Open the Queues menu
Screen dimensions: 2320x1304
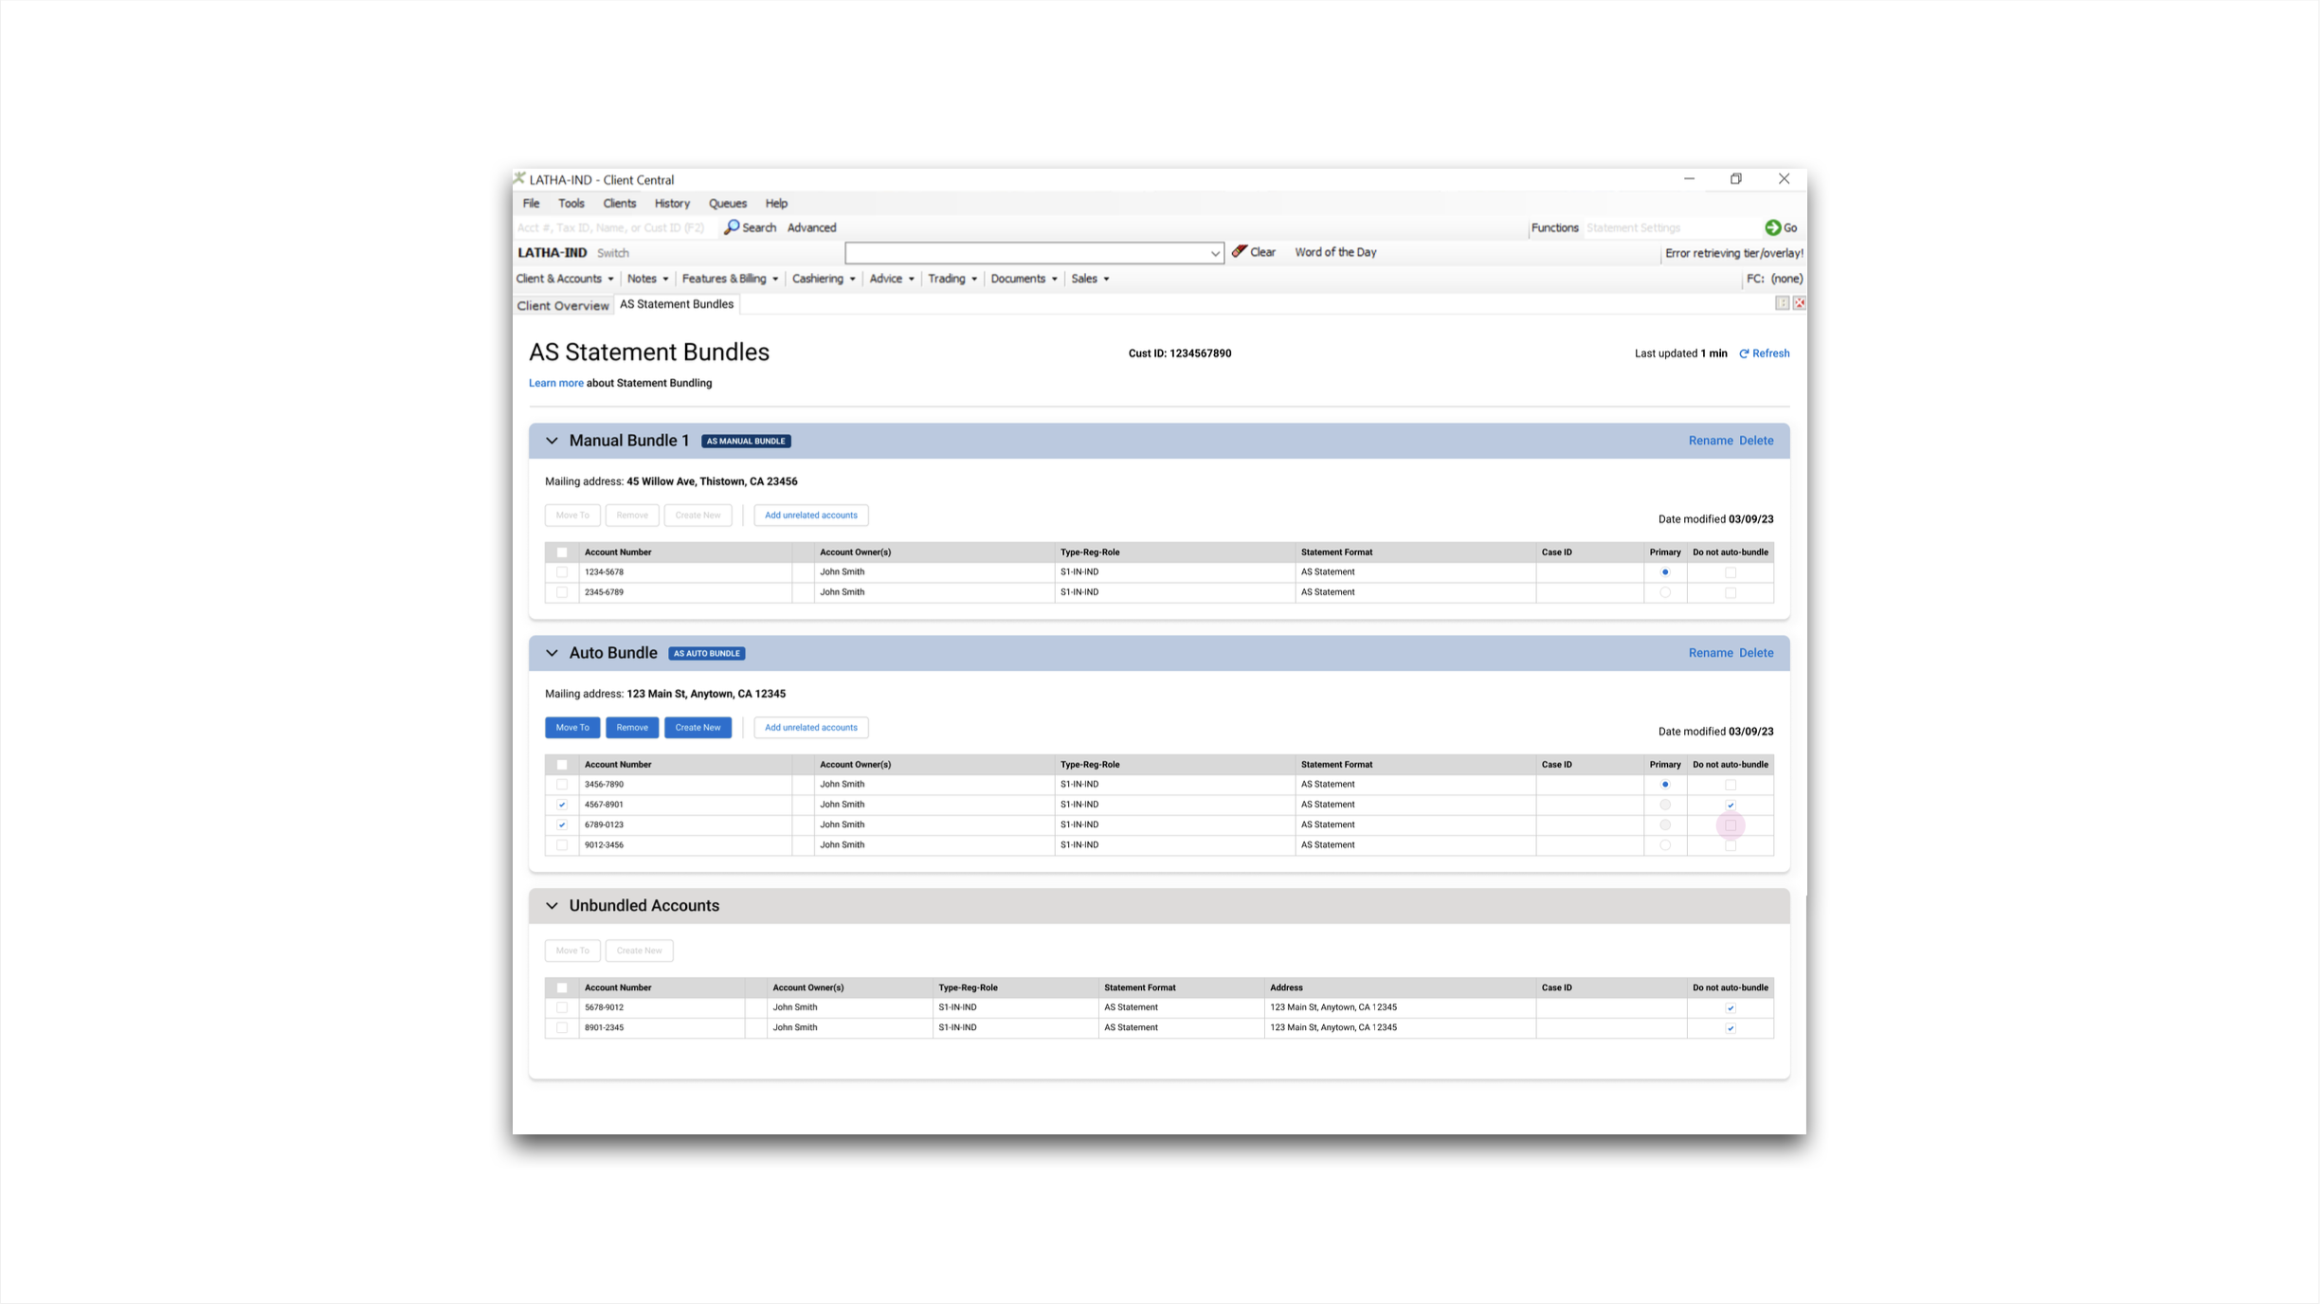727,204
